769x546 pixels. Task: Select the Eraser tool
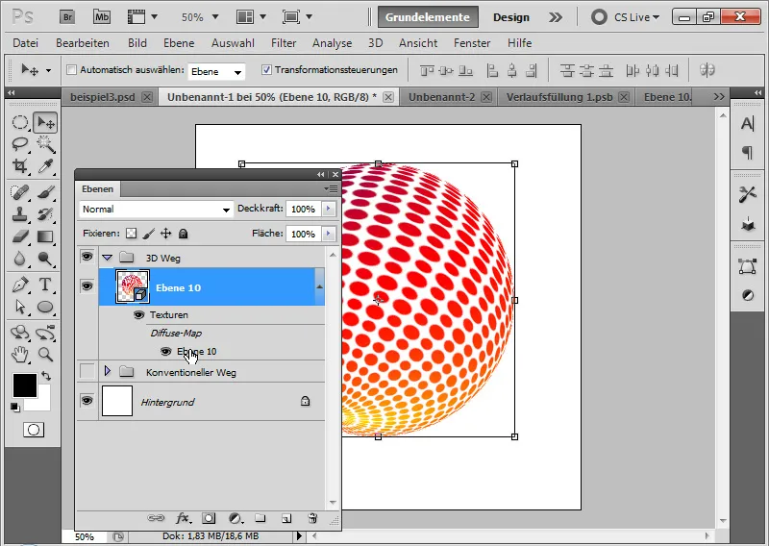(20, 236)
